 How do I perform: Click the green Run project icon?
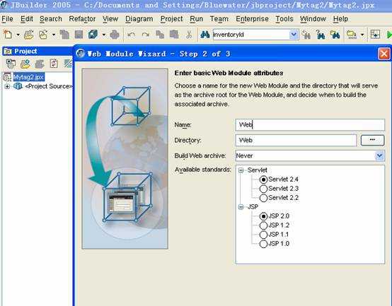389,35
